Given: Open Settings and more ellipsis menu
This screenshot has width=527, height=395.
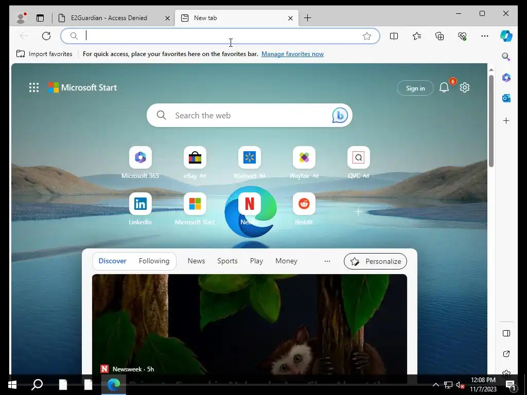Looking at the screenshot, I should coord(485,36).
